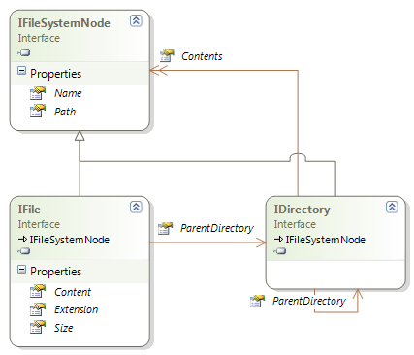Click the Contents association property icon
This screenshot has height=355, width=414.
167,56
